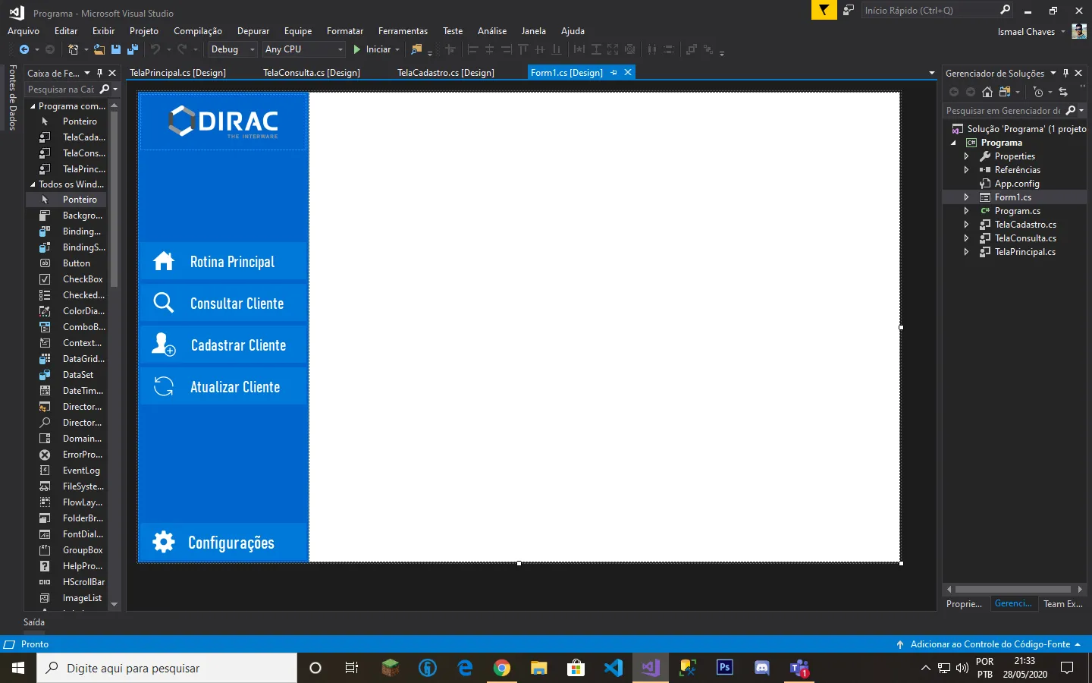1092x683 pixels.
Task: Click Adicionar ao Controle do Código-Fonte
Action: click(x=990, y=644)
